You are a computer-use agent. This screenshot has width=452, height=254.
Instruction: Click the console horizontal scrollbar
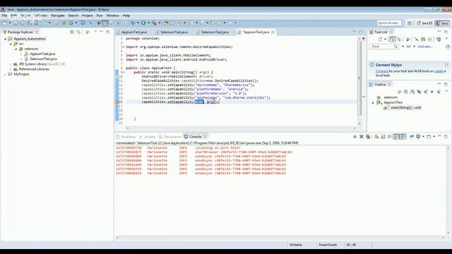280,238
